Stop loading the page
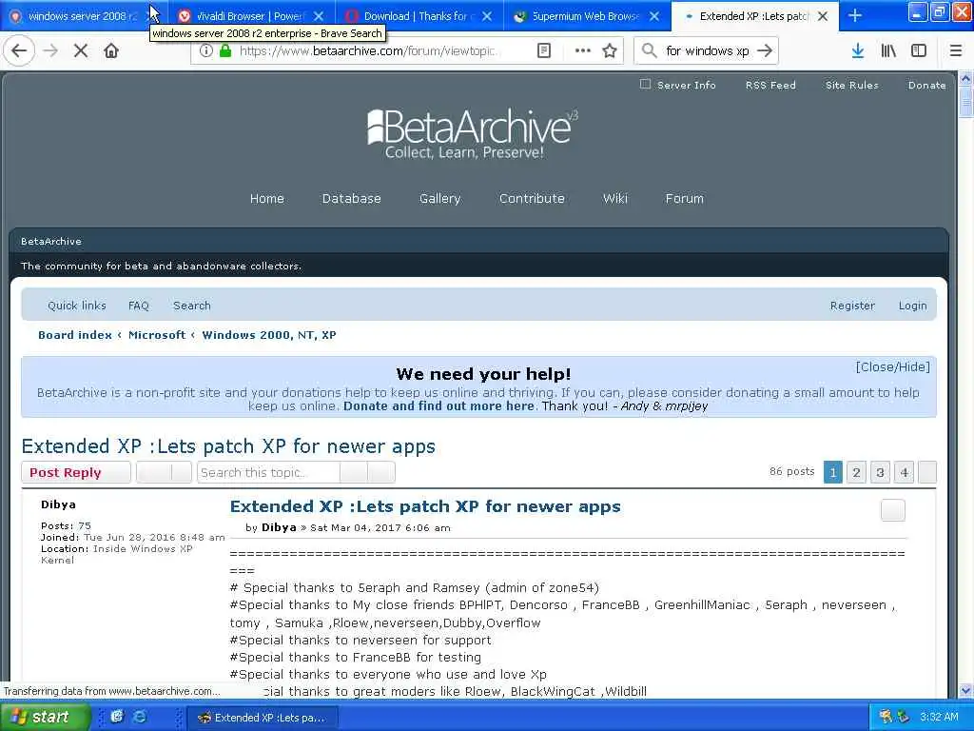 81,50
